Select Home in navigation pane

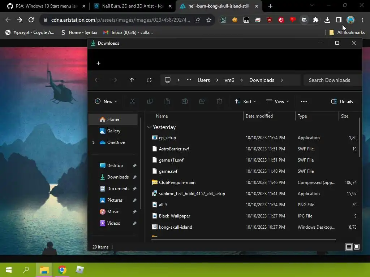point(113,119)
